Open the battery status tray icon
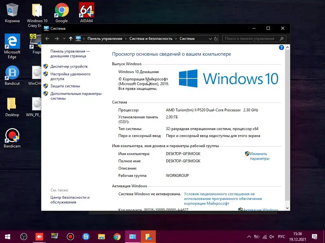The height and width of the screenshot is (243, 325). click(256, 237)
